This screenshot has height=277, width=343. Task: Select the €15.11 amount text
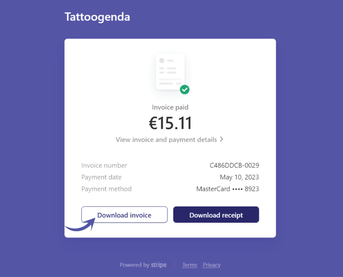tap(170, 123)
